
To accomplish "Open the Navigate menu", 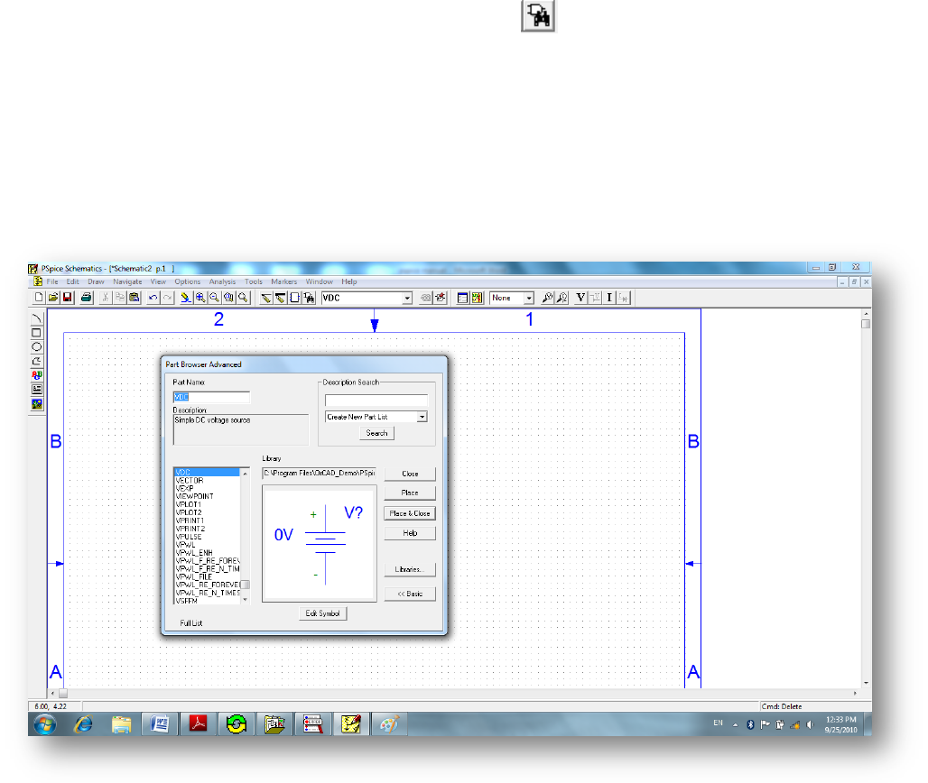I will [127, 281].
